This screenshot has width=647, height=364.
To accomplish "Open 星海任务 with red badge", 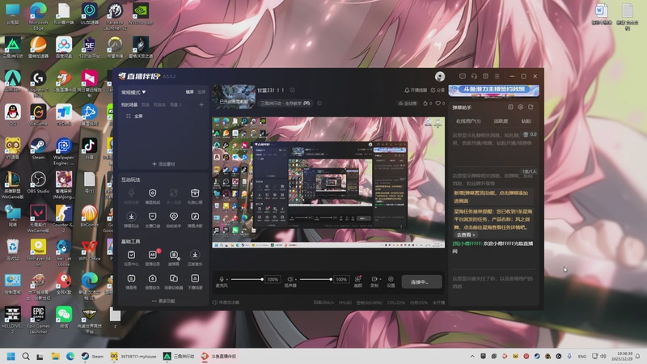I will [153, 257].
